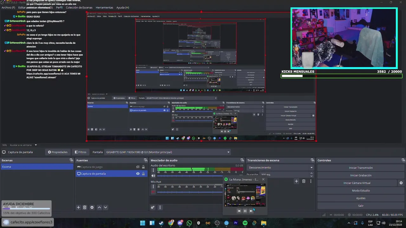This screenshot has height=228, width=406.
Task: Open Discord from the Windows taskbar
Action: point(180,223)
